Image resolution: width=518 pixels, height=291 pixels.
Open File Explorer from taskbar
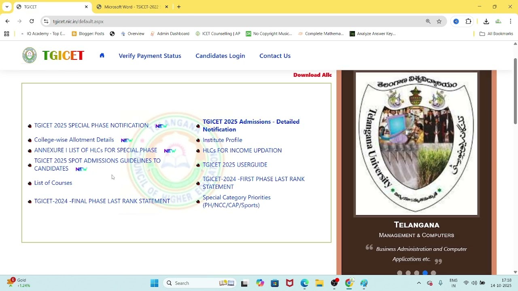(319, 283)
